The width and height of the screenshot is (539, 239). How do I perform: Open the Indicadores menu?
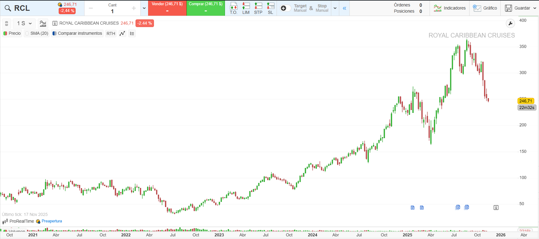coord(450,8)
